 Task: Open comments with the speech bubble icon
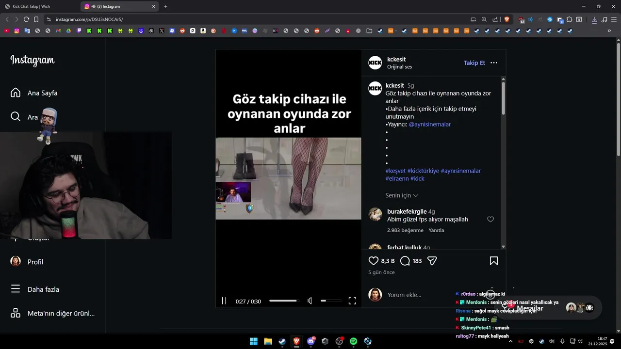pyautogui.click(x=405, y=261)
